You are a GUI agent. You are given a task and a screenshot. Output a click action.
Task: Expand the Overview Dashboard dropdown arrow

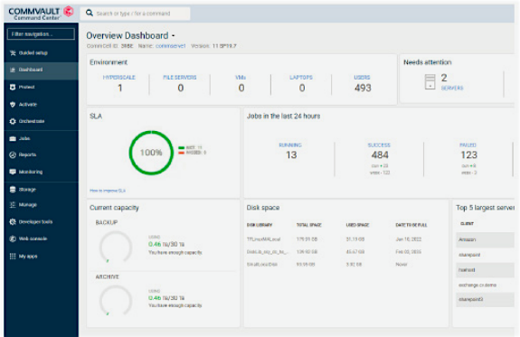click(x=174, y=36)
